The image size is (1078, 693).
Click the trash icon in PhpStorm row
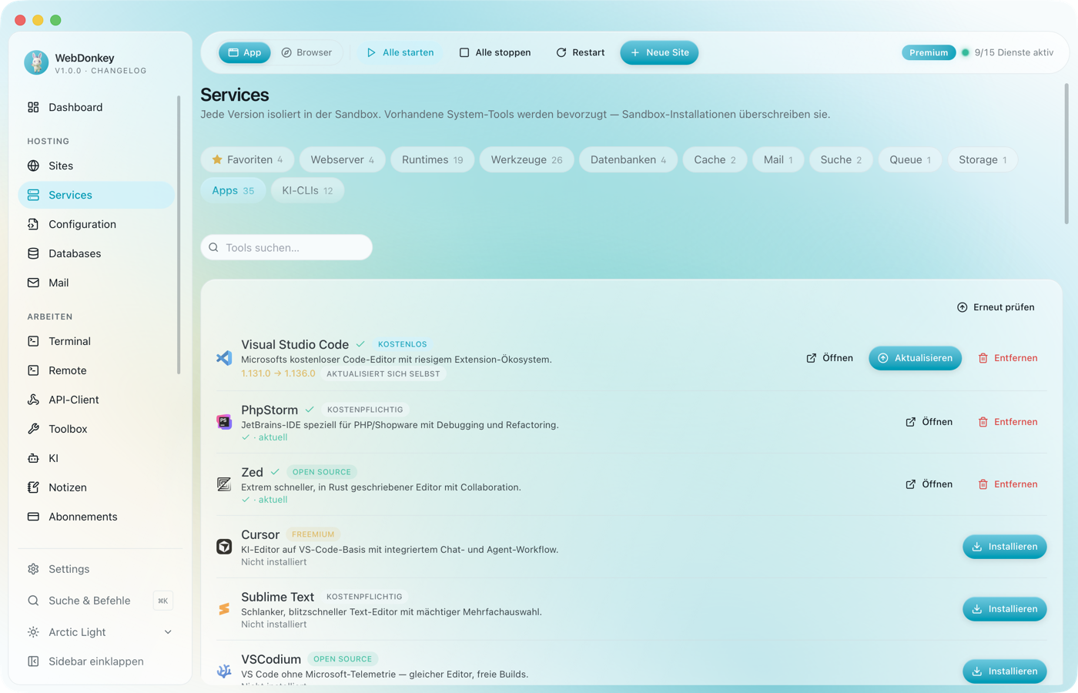coord(983,422)
